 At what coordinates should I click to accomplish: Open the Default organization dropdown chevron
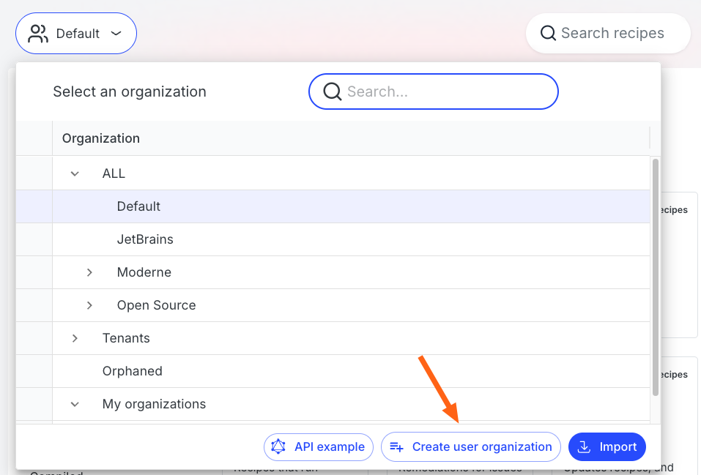tap(116, 34)
